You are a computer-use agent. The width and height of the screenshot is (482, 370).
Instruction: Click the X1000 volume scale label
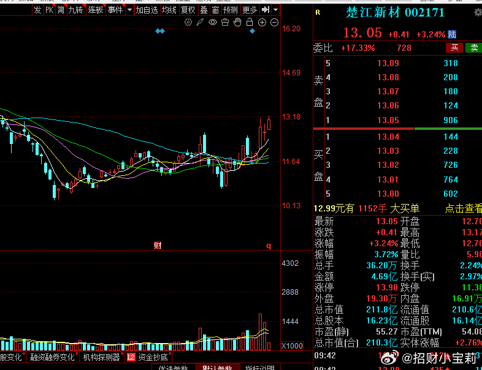tap(292, 345)
